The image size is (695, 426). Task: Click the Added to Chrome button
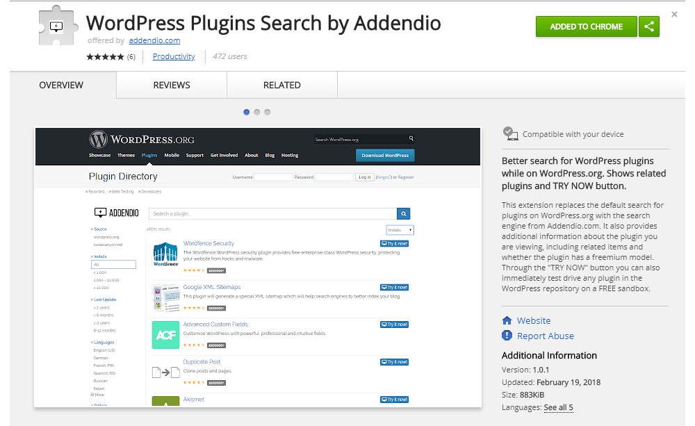(x=586, y=26)
